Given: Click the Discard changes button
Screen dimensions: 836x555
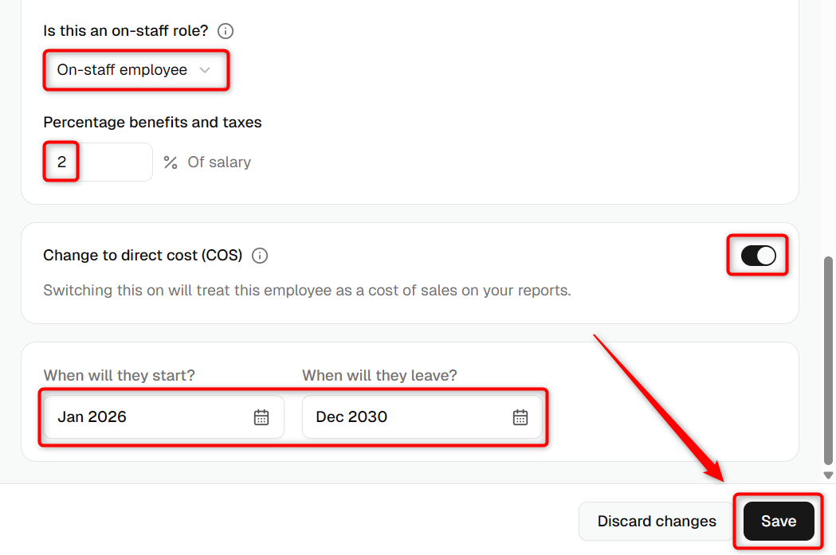Looking at the screenshot, I should coord(657,521).
